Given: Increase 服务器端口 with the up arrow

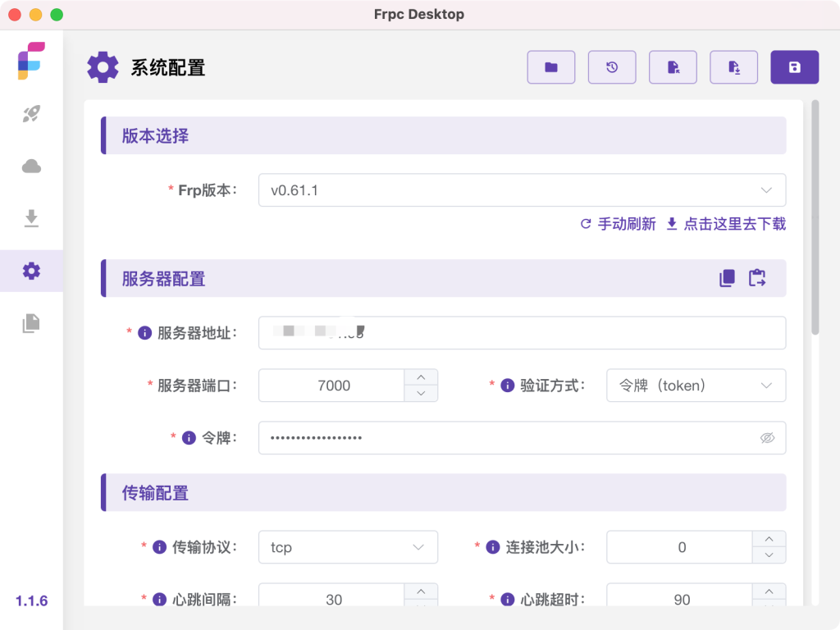Looking at the screenshot, I should (421, 377).
